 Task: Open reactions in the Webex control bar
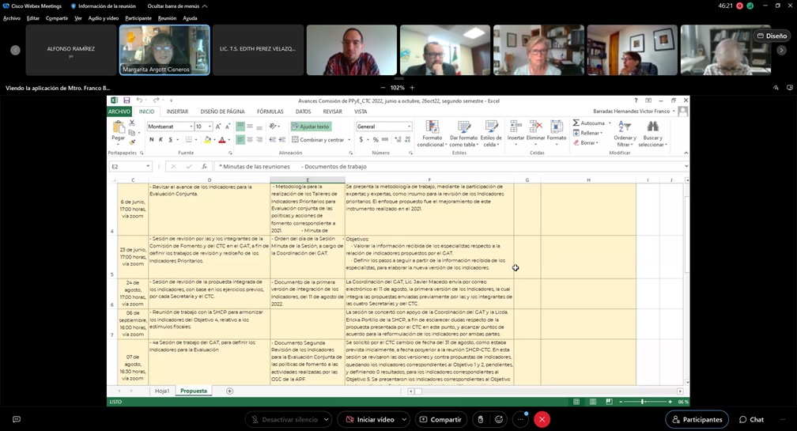(x=499, y=419)
